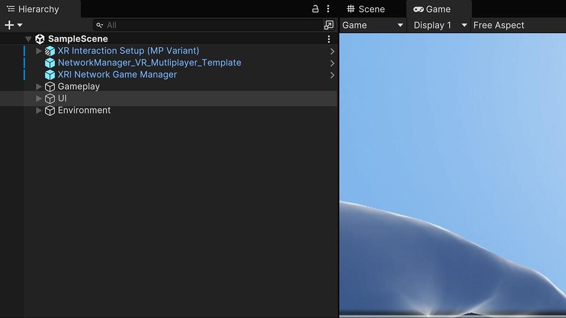This screenshot has height=318, width=566.
Task: Click the SampleScene scene icon
Action: click(39, 38)
